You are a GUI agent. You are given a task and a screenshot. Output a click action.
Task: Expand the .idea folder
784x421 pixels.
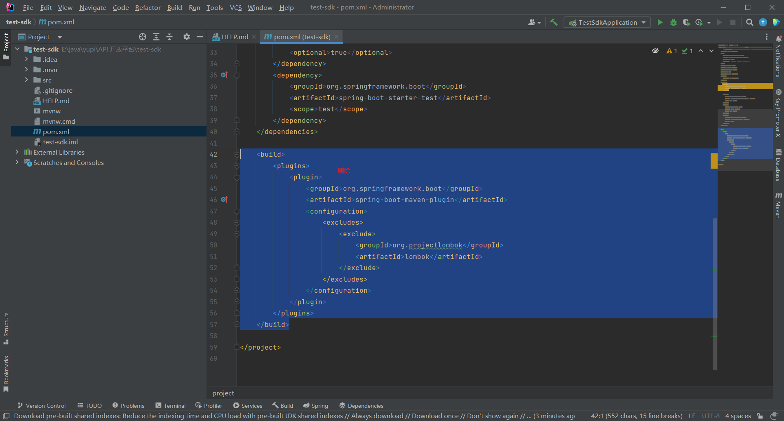point(26,59)
